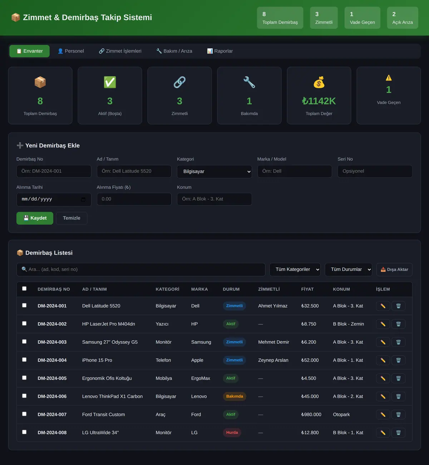Delete the LG UltraWide 34" item
Screen dimensions: 429x465
point(398,433)
